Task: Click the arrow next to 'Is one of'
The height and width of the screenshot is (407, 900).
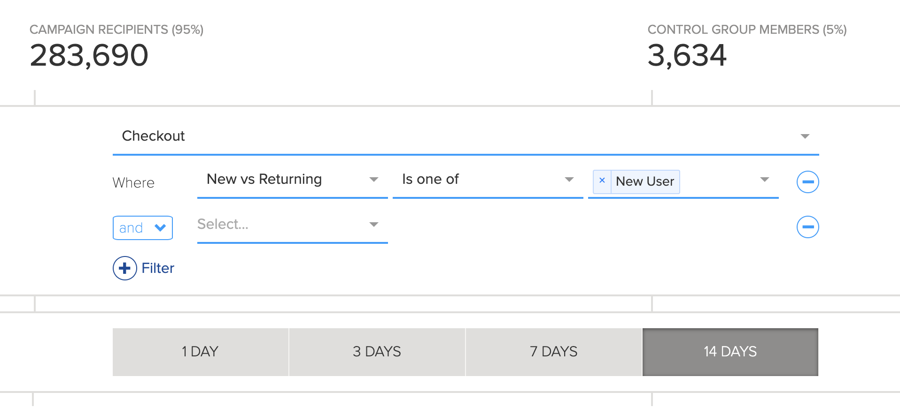Action: pos(569,180)
